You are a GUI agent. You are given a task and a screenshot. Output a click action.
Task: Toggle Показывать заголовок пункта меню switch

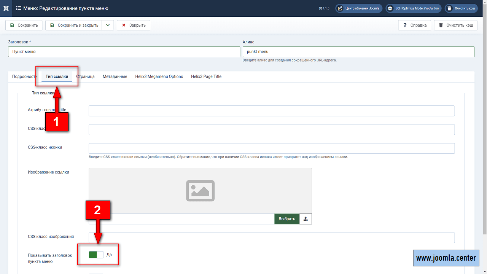click(96, 255)
